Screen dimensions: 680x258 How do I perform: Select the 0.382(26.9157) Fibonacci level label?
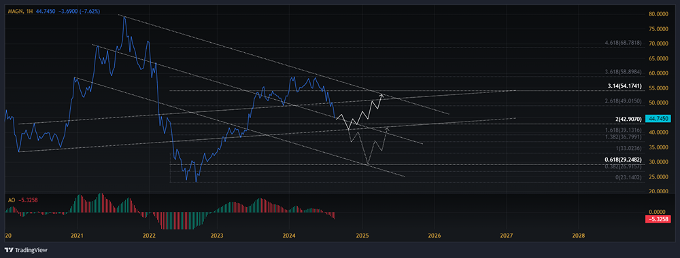pos(623,166)
